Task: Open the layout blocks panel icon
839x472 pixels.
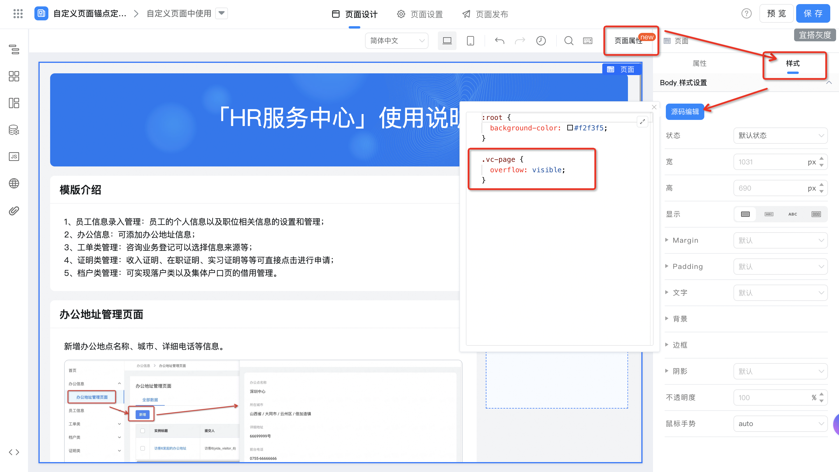Action: point(14,103)
